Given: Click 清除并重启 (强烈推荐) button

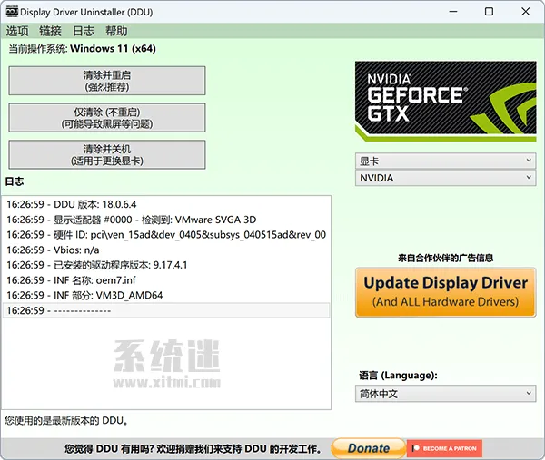Looking at the screenshot, I should click(107, 81).
